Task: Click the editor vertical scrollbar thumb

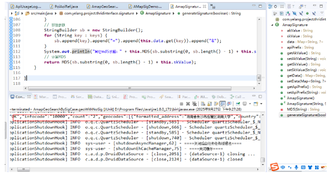Action: pyautogui.click(x=259, y=78)
